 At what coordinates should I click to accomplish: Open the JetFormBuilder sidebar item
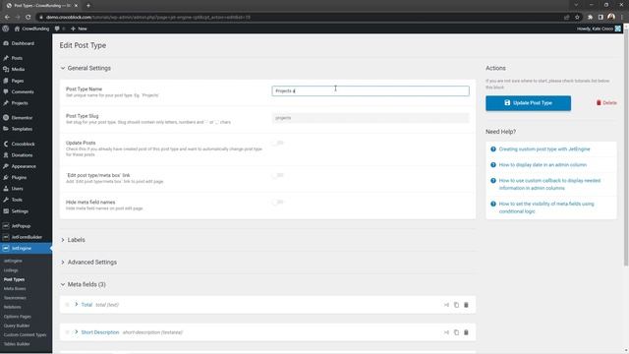(27, 237)
